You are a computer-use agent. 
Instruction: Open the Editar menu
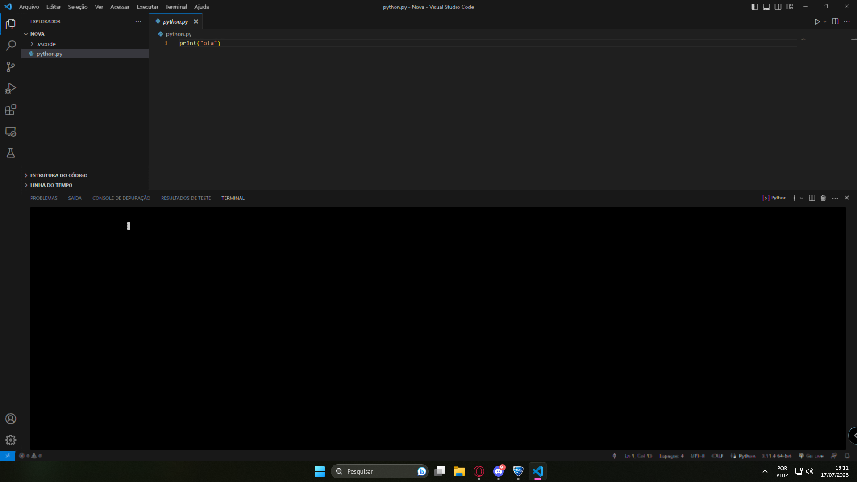(x=54, y=7)
